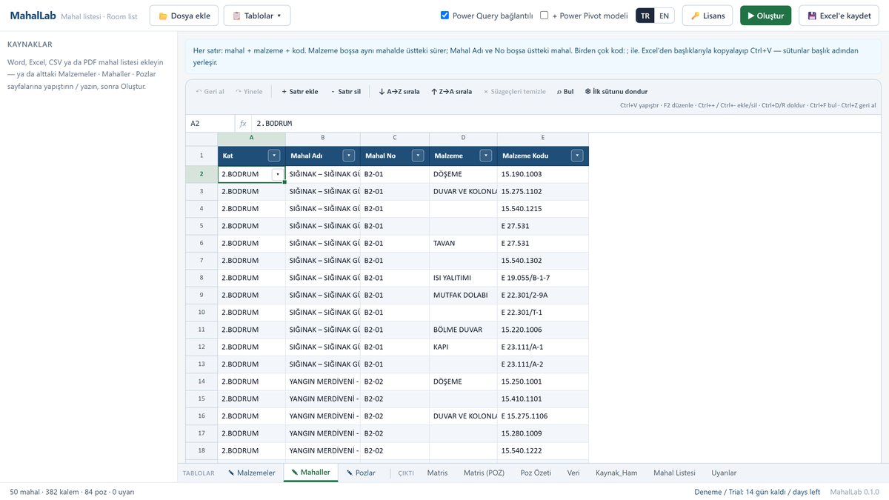Open the Lisans key button
The width and height of the screenshot is (889, 500).
tap(707, 16)
